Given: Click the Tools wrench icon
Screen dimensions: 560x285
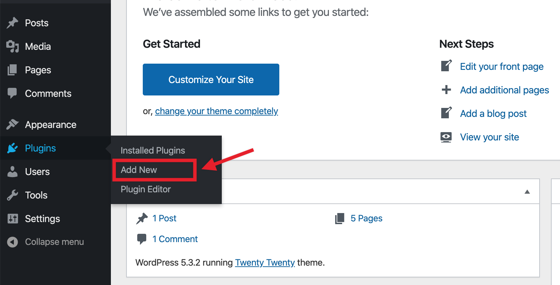Looking at the screenshot, I should 12,195.
